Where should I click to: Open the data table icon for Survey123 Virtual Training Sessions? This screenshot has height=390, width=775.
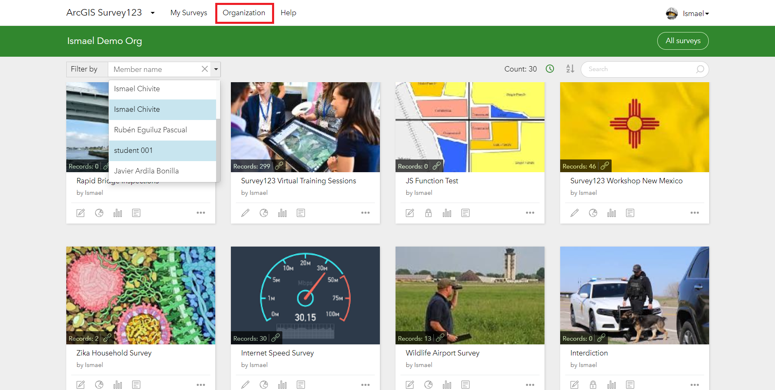coord(301,213)
